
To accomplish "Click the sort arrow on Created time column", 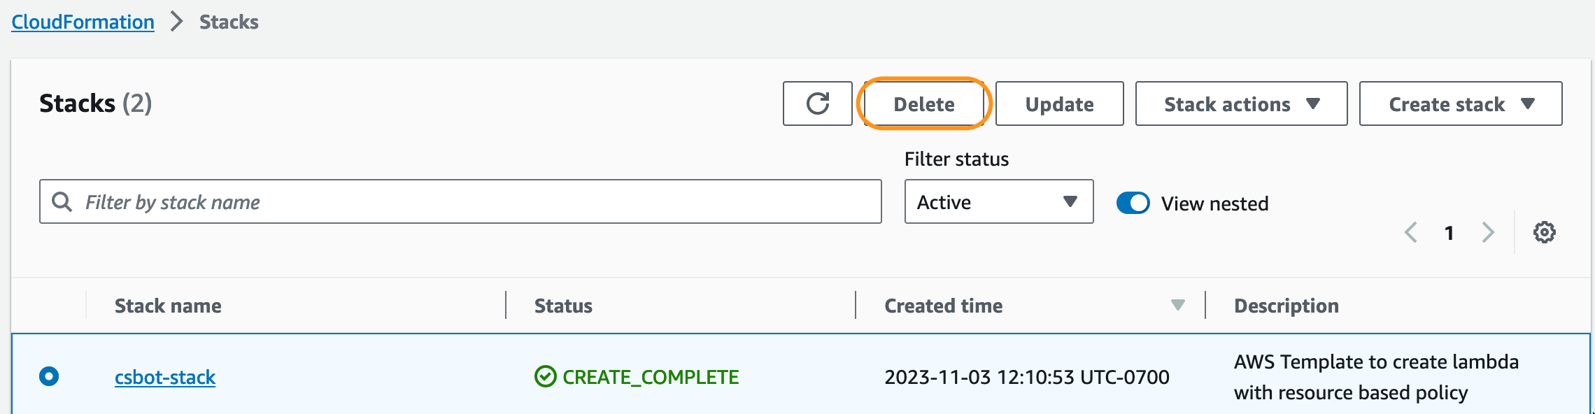I will [x=1178, y=306].
